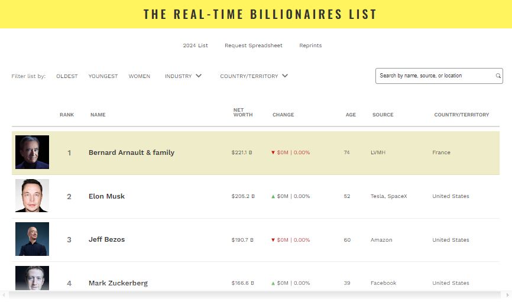Open Mark Zuckerberg's profile photo
512x302 pixels.
point(33,279)
